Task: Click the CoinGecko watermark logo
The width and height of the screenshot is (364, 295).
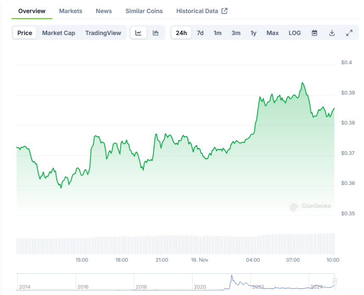Action: click(310, 206)
